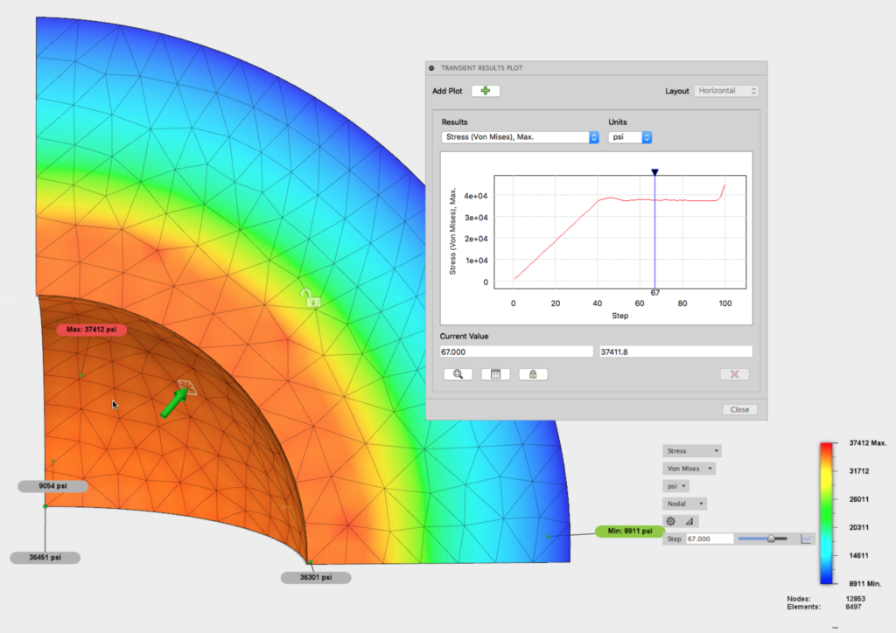
Task: Click the magnifier zoom icon below chart
Action: (x=458, y=374)
